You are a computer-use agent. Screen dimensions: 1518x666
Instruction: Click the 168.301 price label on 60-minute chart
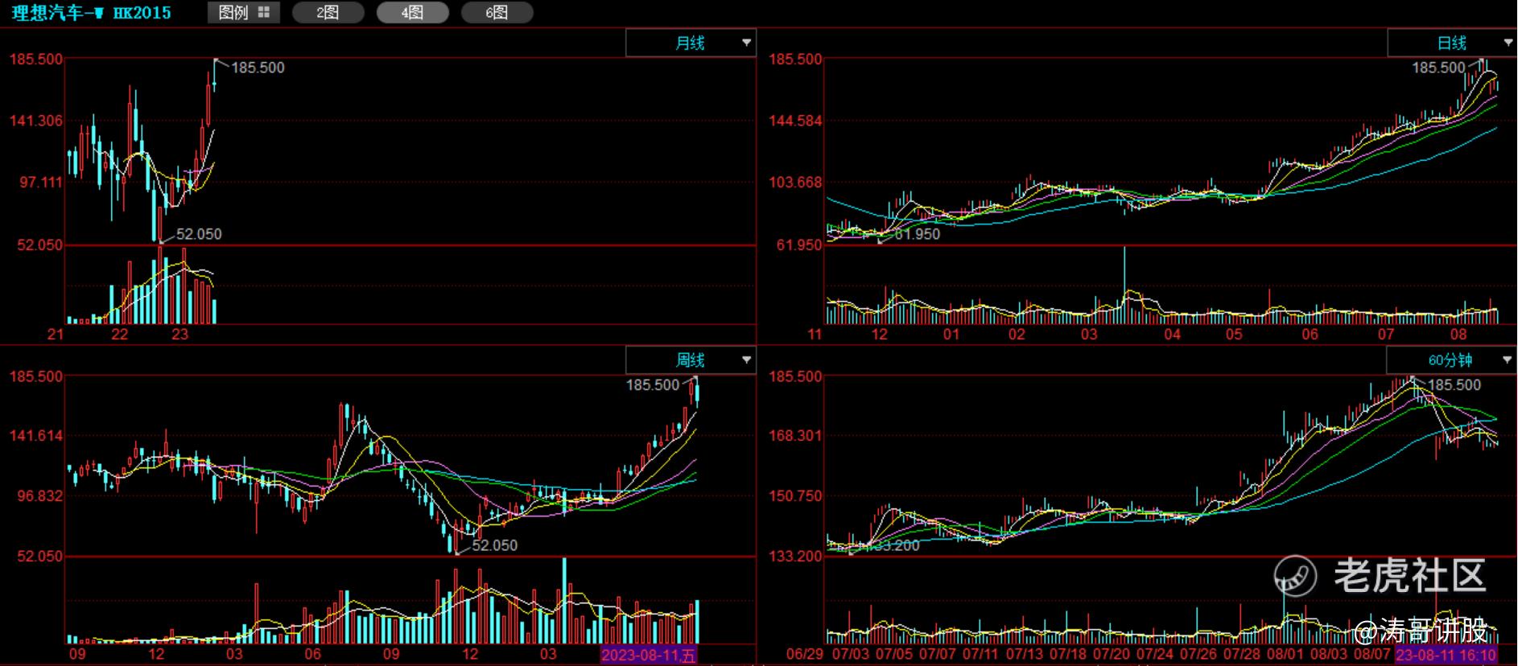coord(795,436)
